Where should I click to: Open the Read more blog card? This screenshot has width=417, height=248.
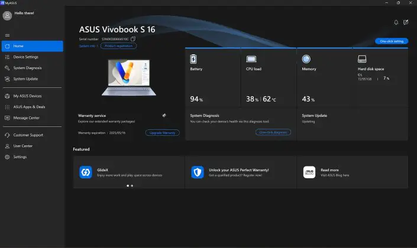coord(353,172)
